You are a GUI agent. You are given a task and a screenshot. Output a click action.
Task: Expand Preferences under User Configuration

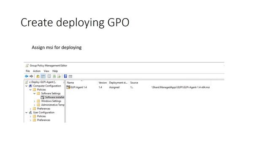(30, 120)
